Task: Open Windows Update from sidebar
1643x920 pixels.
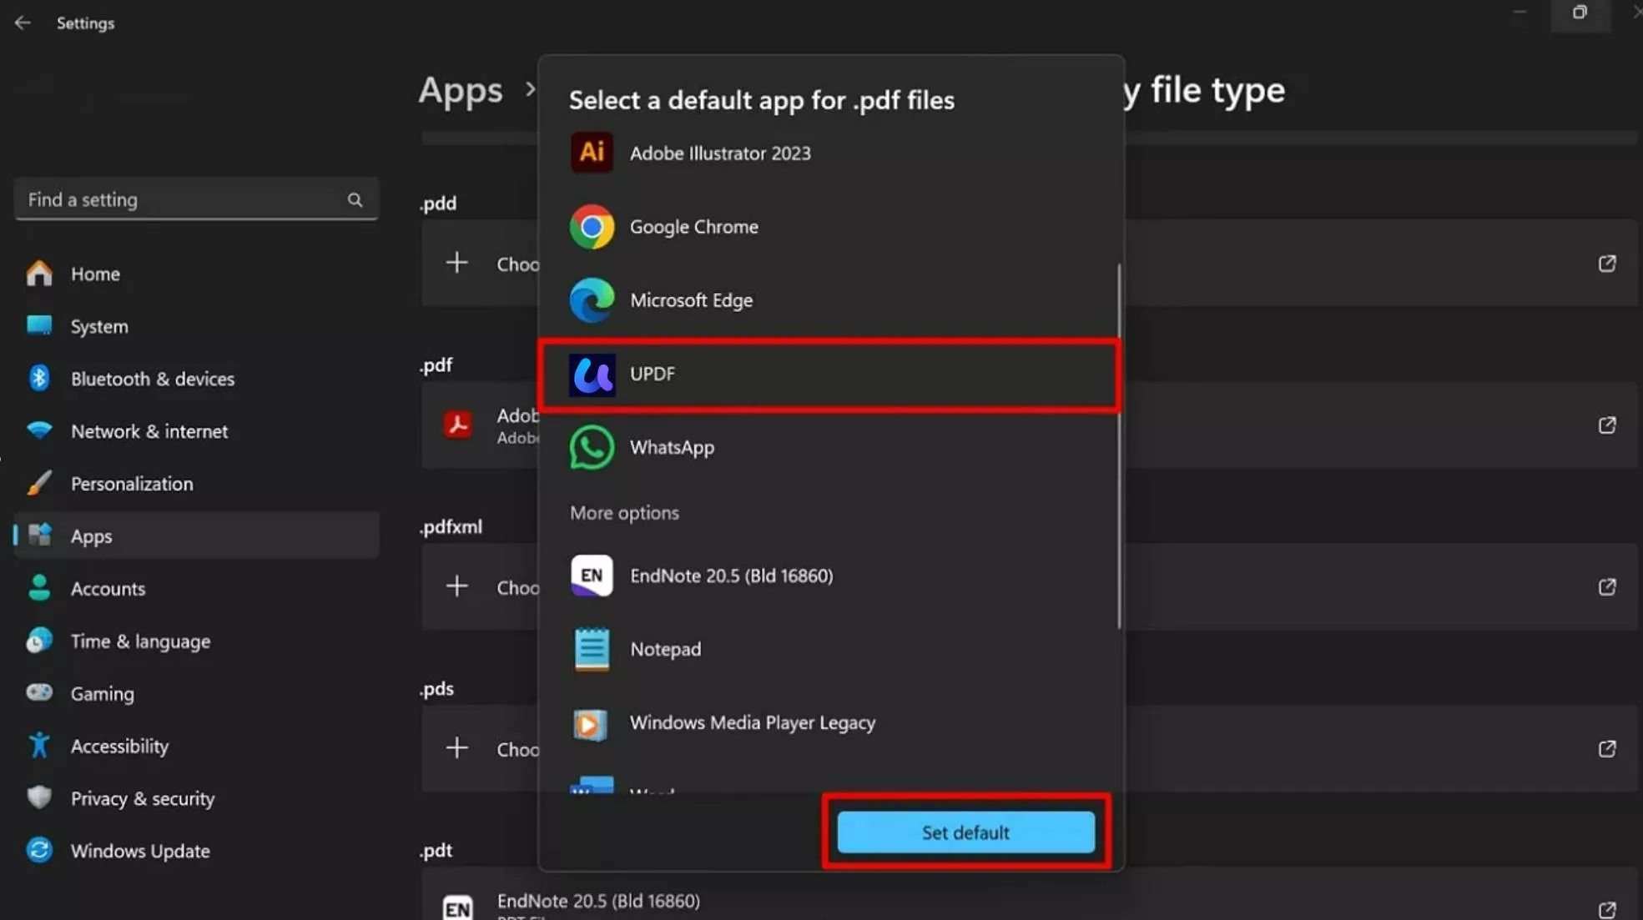Action: (139, 851)
